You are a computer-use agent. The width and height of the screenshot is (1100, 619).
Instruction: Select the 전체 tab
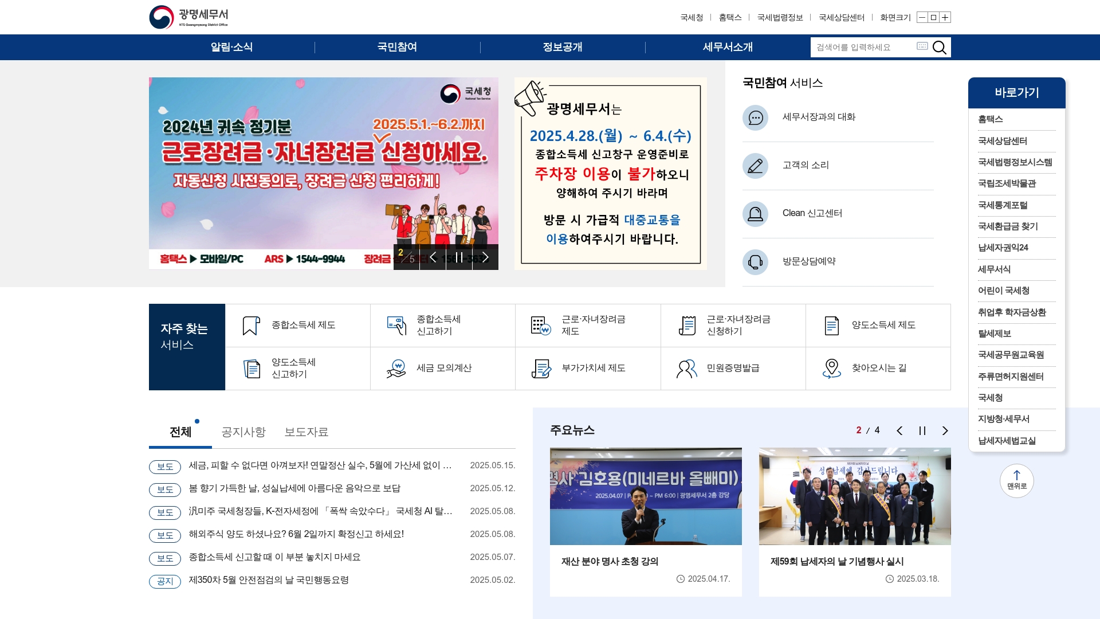pyautogui.click(x=180, y=432)
